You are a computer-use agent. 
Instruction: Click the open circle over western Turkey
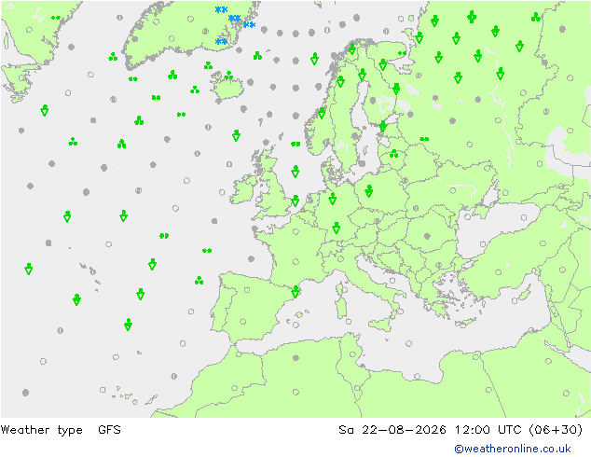tap(499, 271)
